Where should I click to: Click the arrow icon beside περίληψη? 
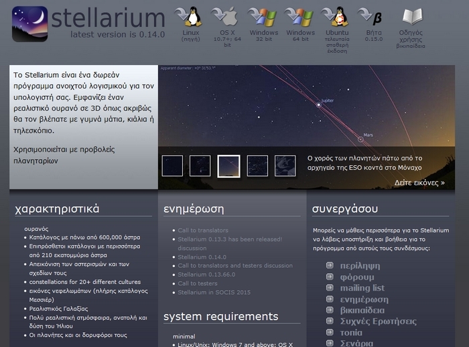pos(330,265)
